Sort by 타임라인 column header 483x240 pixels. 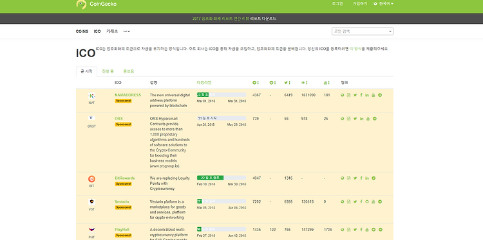204,83
